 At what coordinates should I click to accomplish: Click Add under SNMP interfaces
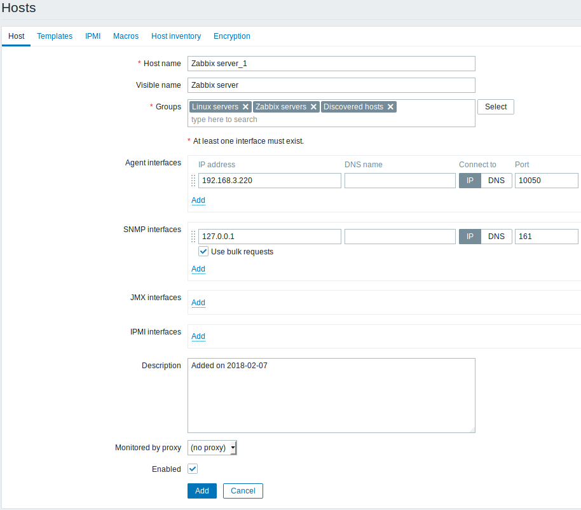pyautogui.click(x=198, y=269)
